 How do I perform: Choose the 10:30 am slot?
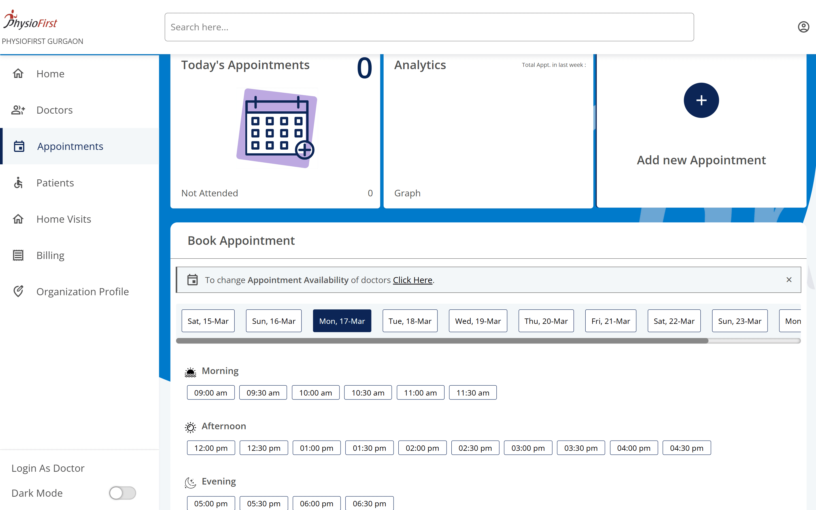point(368,393)
